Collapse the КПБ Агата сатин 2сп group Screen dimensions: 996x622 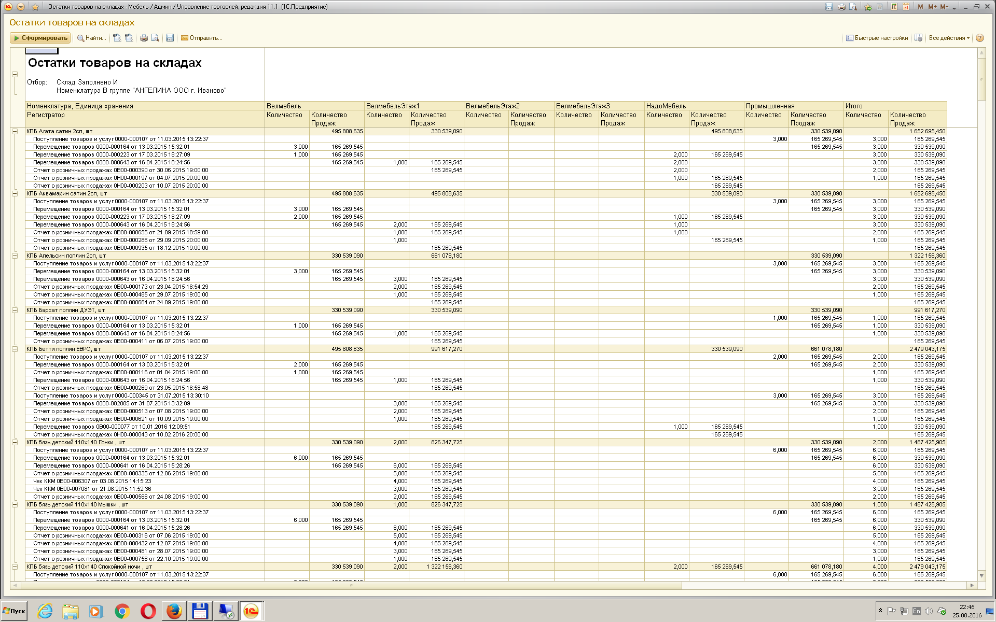(15, 131)
